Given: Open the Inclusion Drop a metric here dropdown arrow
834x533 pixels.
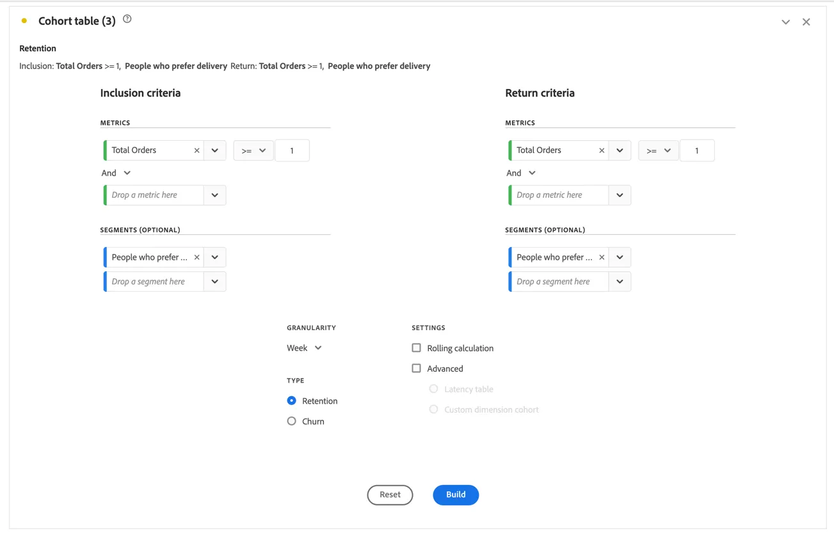Looking at the screenshot, I should pyautogui.click(x=215, y=195).
